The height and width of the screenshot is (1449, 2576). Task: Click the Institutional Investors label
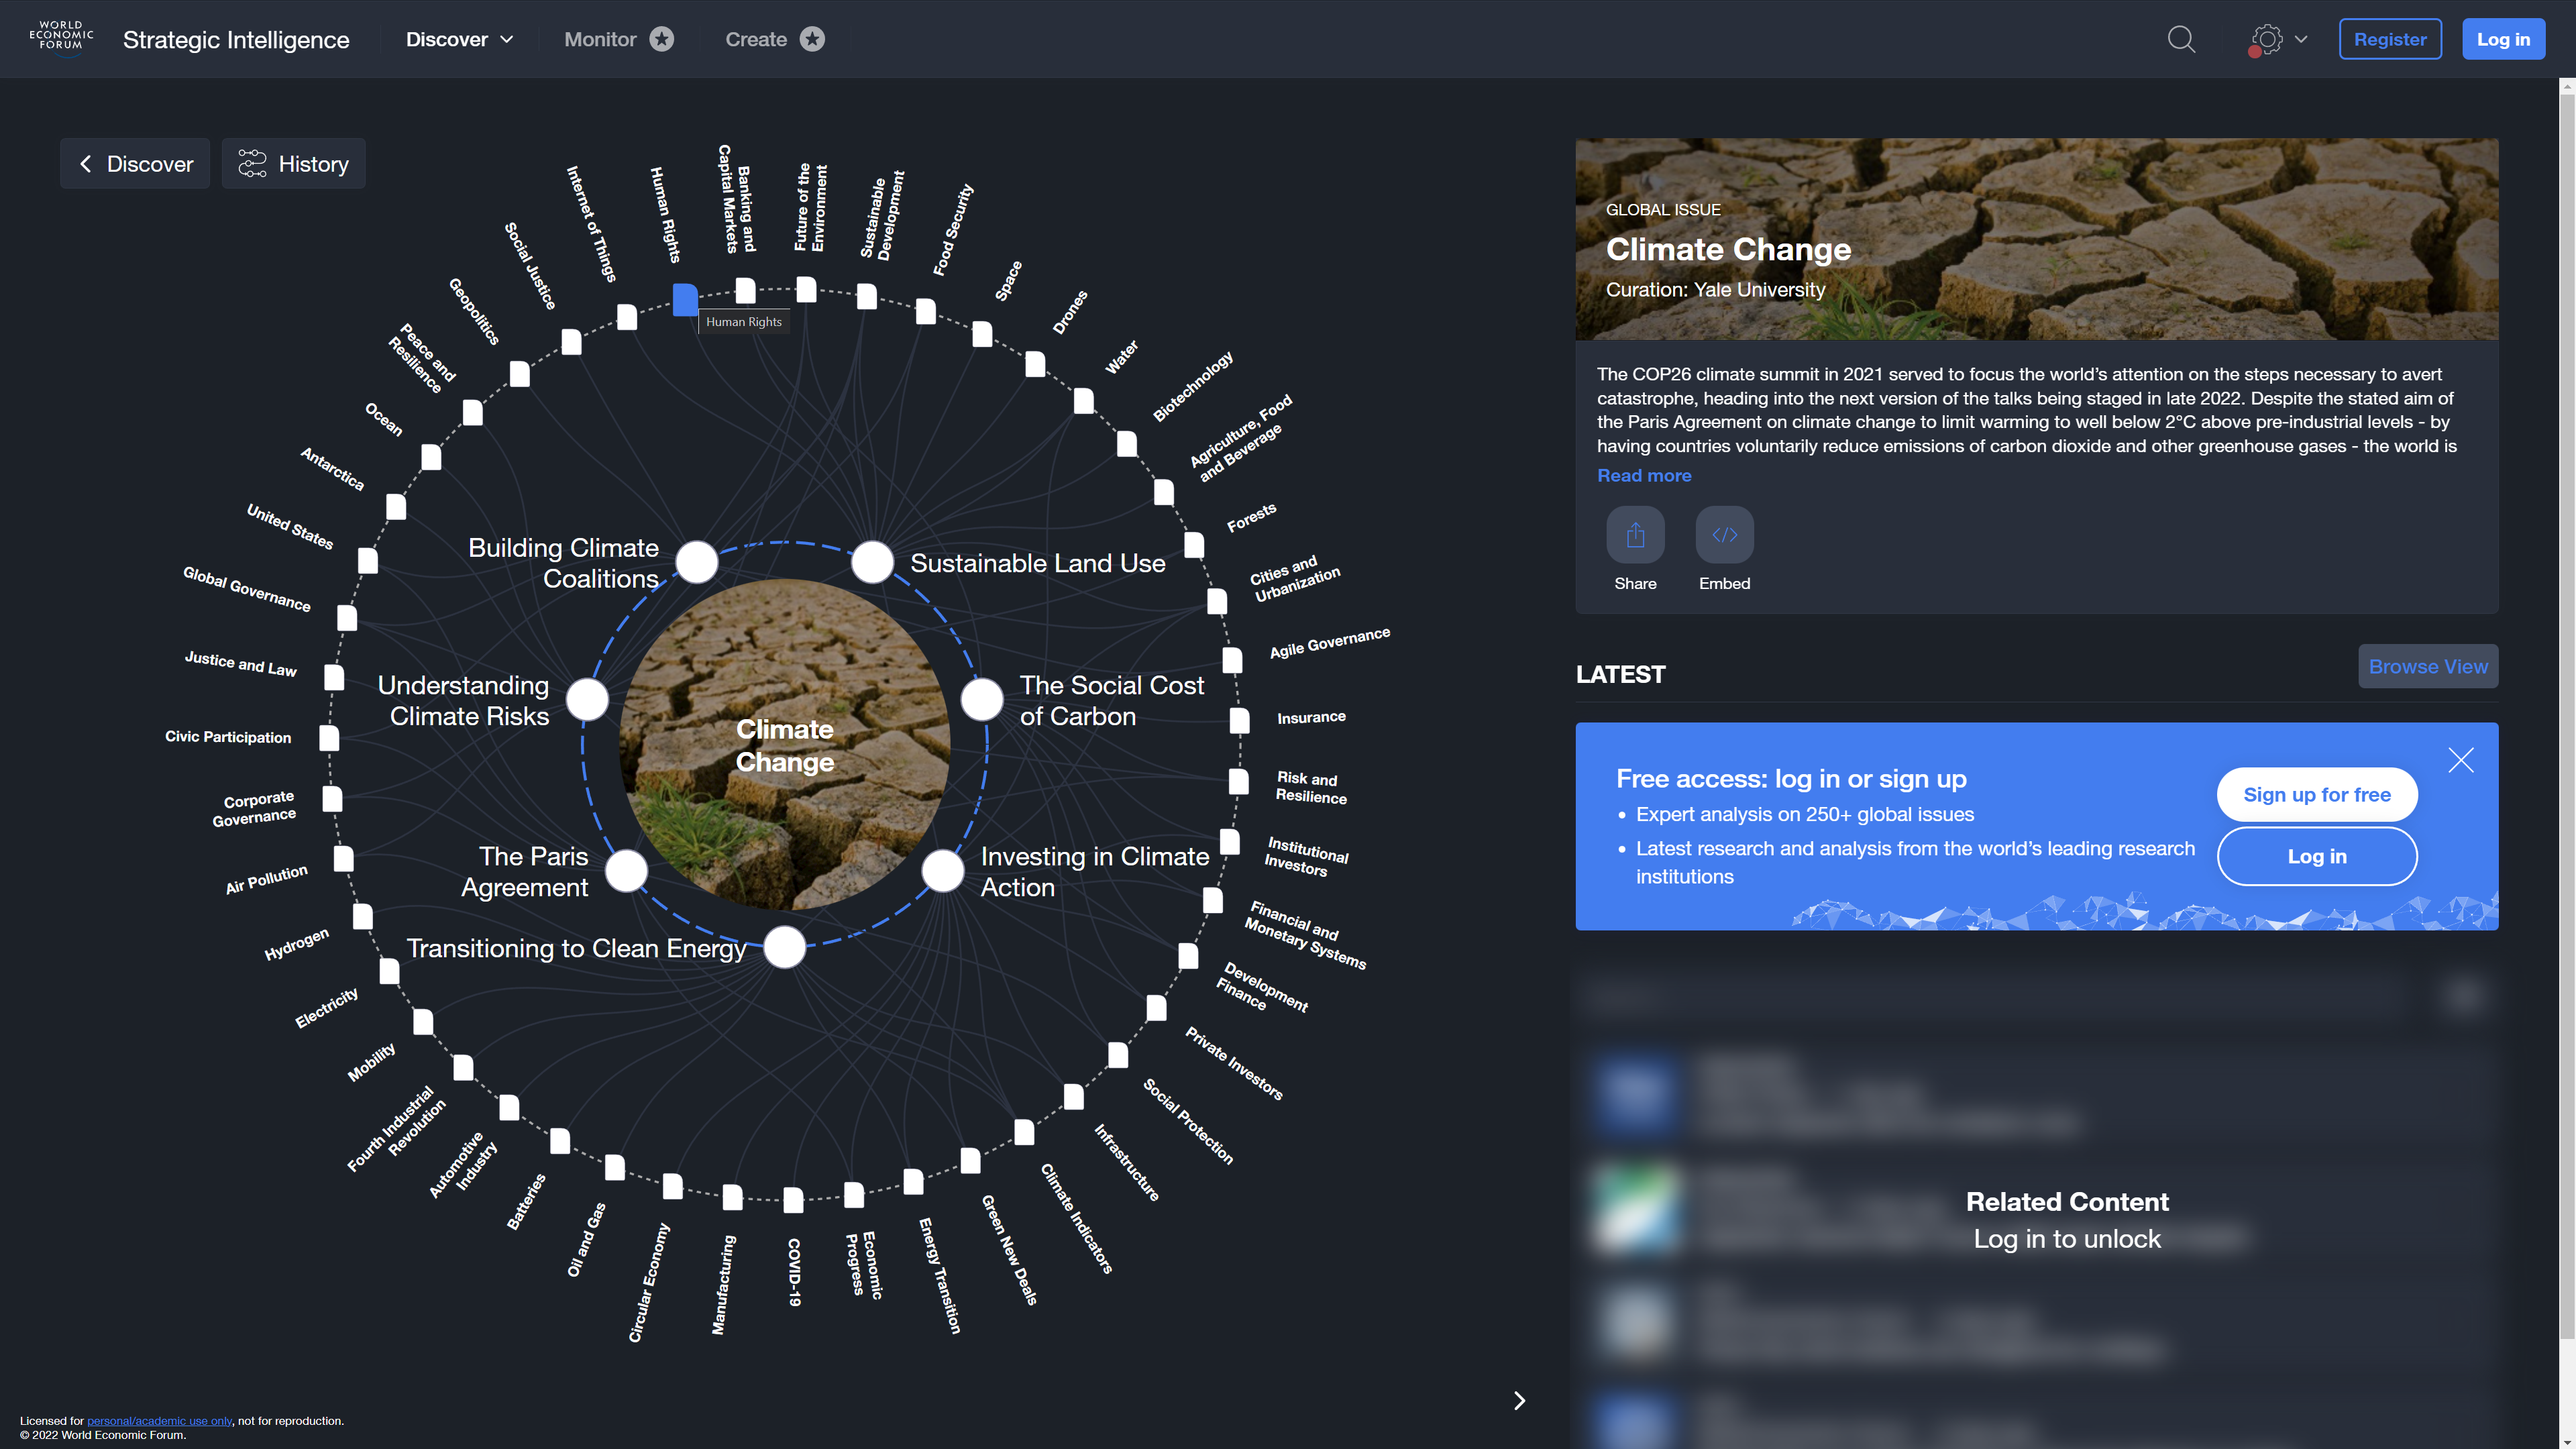point(1306,857)
